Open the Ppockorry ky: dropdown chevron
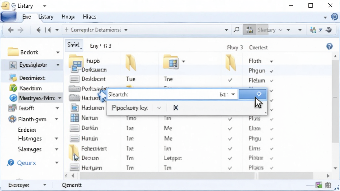Screen dimensions: 340x191 click(159, 108)
